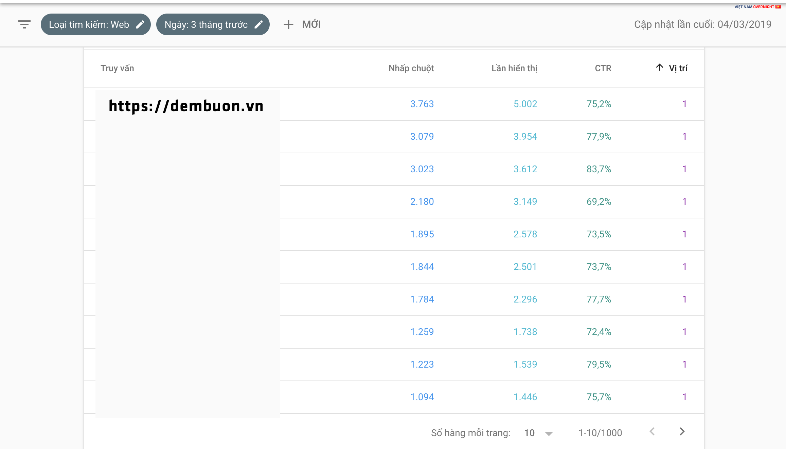Click pencil icon on search type chip
The width and height of the screenshot is (786, 449).
point(140,24)
